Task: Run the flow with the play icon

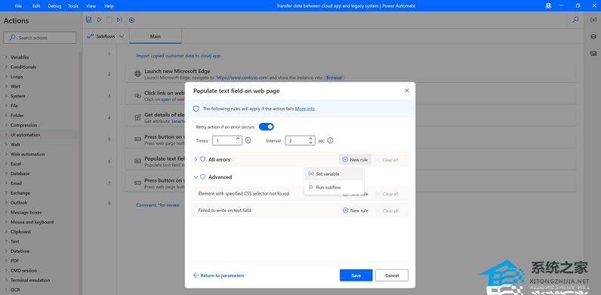Action: point(99,20)
